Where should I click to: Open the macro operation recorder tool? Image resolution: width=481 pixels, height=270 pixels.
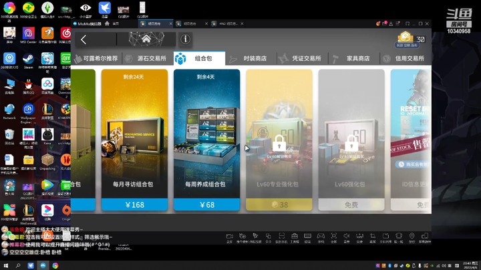click(x=243, y=237)
